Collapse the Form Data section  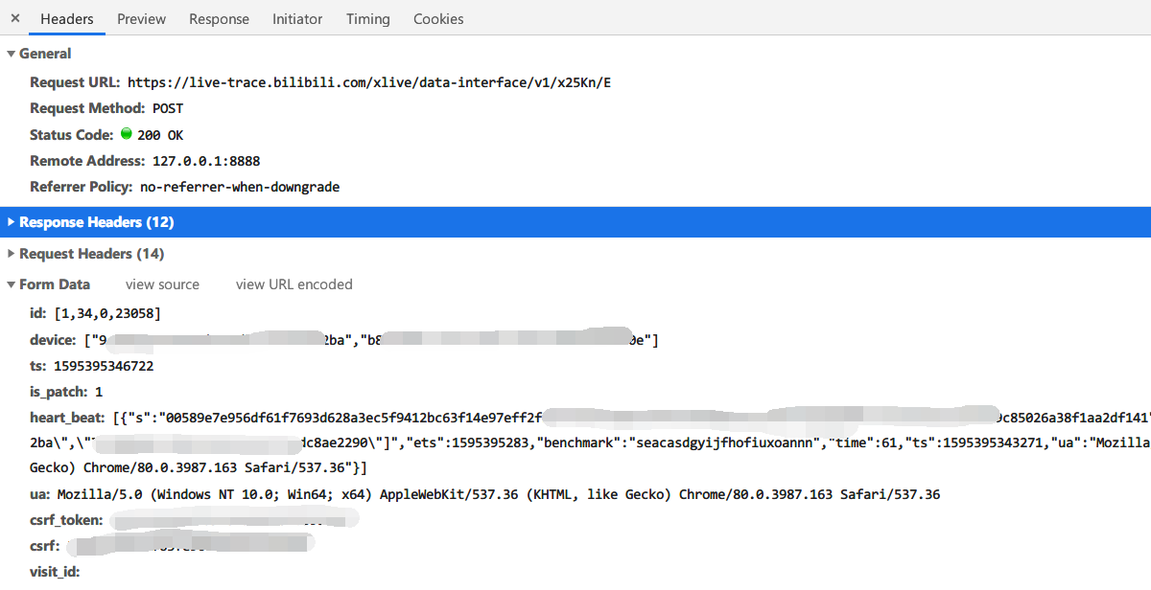click(54, 284)
